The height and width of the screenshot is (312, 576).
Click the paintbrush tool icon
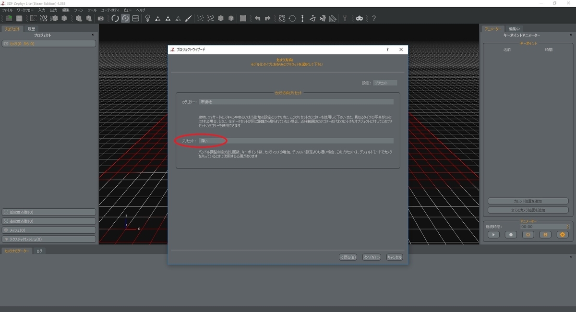tap(189, 19)
